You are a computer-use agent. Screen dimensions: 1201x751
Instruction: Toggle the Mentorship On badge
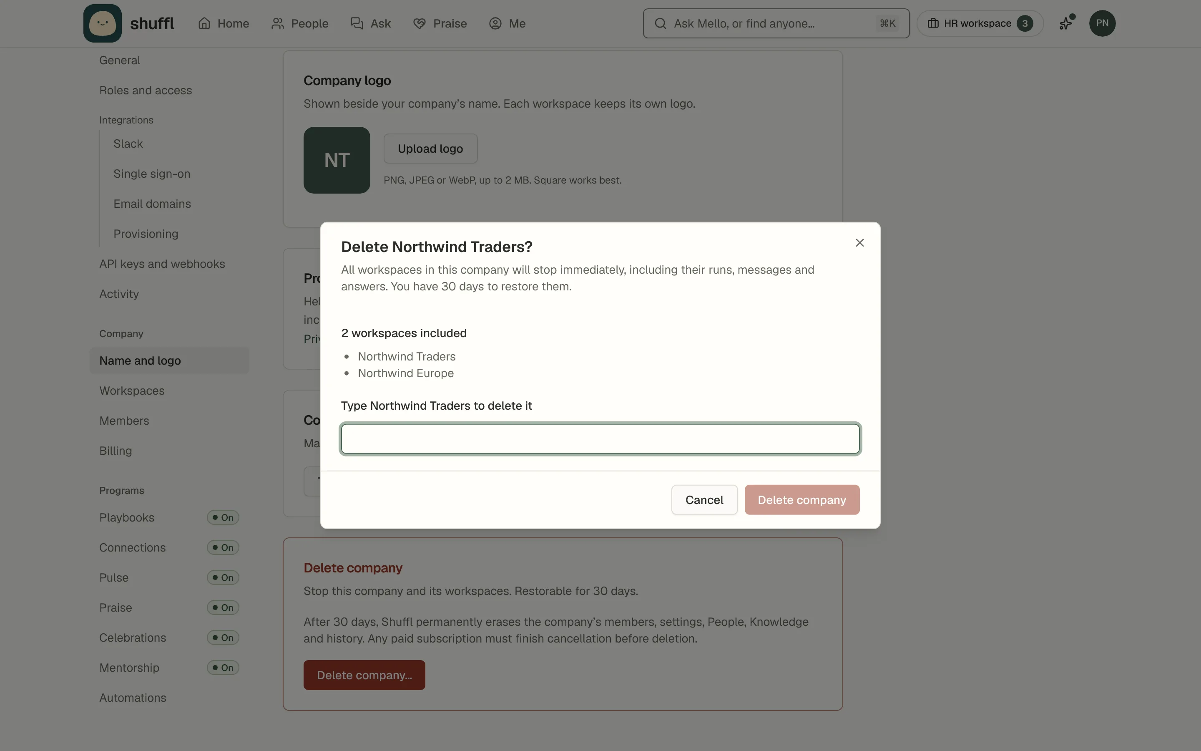[223, 668]
